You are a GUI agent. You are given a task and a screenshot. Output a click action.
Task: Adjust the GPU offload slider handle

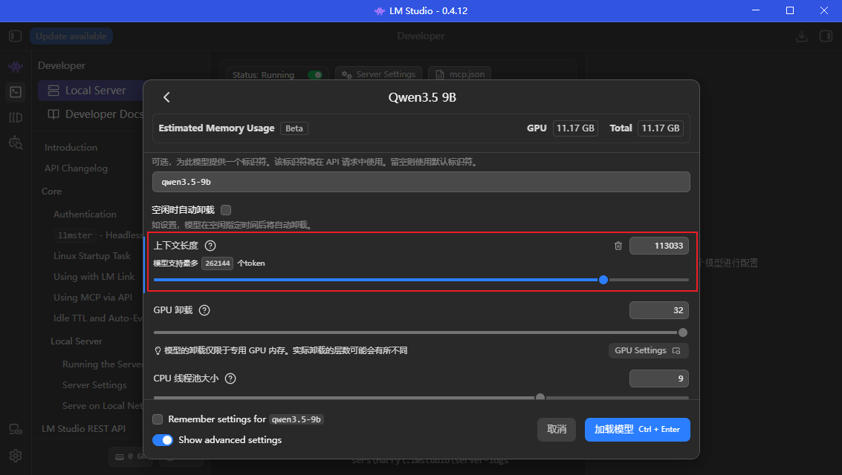click(x=682, y=332)
